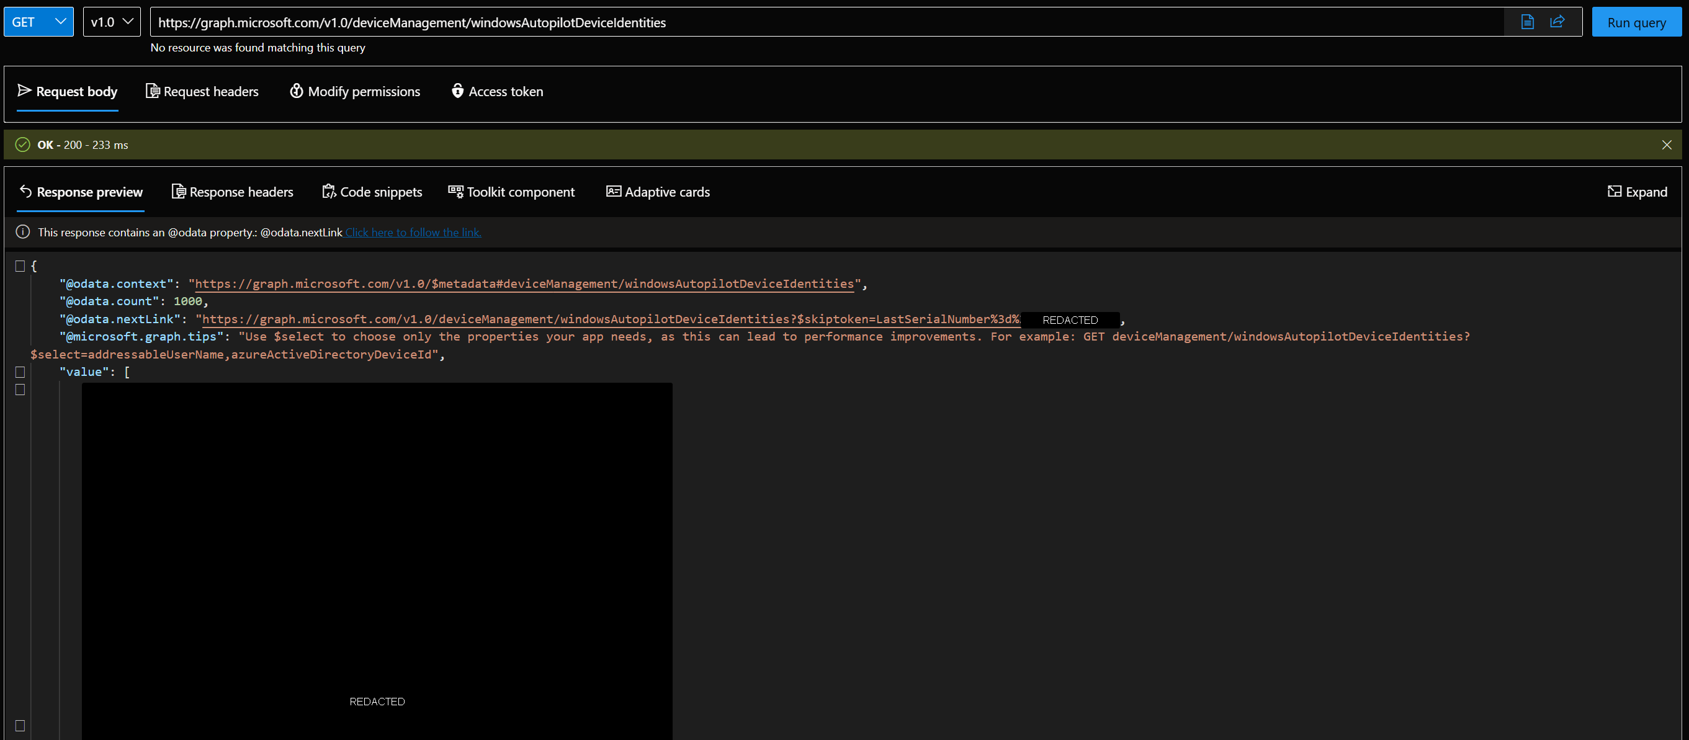Click the Access token lock icon

458,91
